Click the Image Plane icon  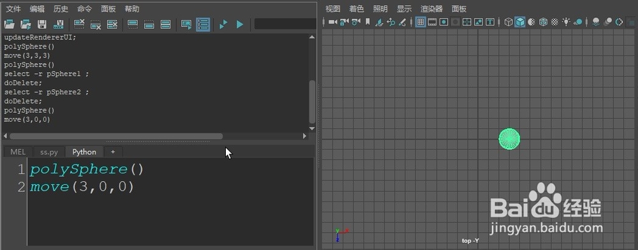pos(379,22)
